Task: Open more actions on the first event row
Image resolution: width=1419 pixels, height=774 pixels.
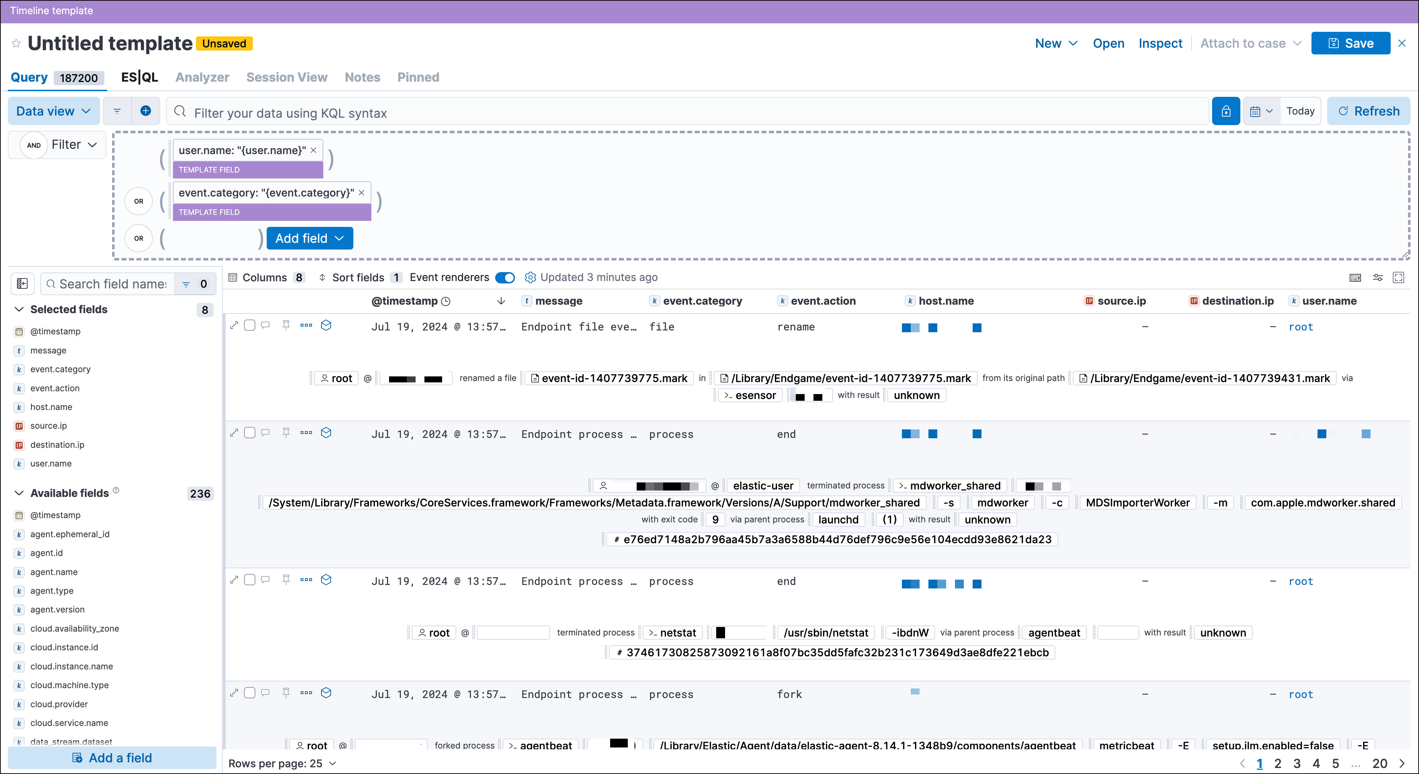Action: coord(306,325)
